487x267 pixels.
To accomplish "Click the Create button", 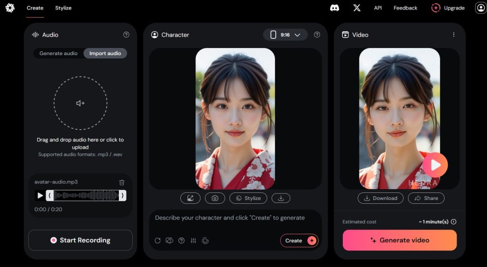I will click(299, 241).
